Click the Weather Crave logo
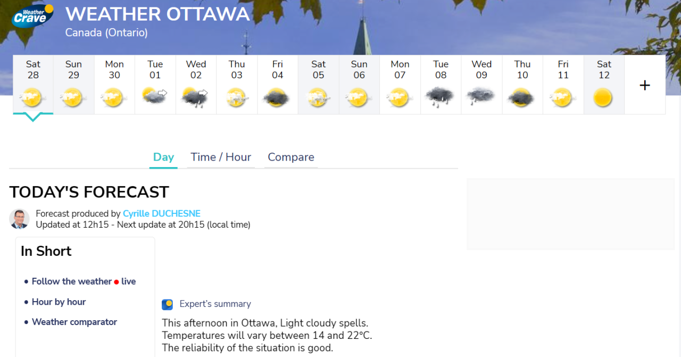The height and width of the screenshot is (357, 681). click(x=32, y=15)
